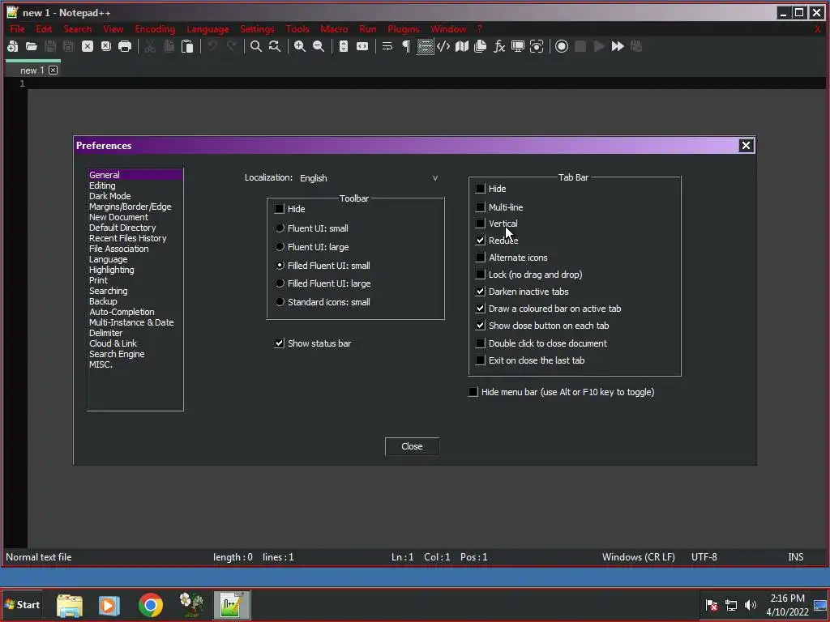Image resolution: width=830 pixels, height=622 pixels.
Task: Select Backup in preferences list
Action: pyautogui.click(x=103, y=301)
